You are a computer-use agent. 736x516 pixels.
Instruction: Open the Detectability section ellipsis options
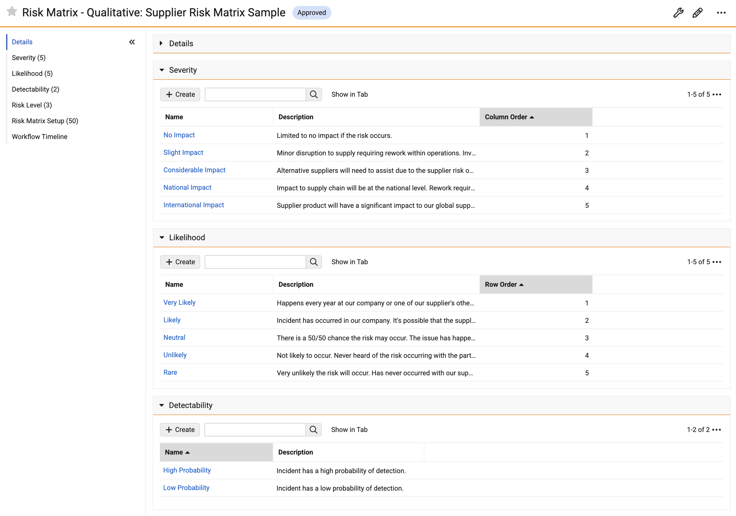coord(717,429)
